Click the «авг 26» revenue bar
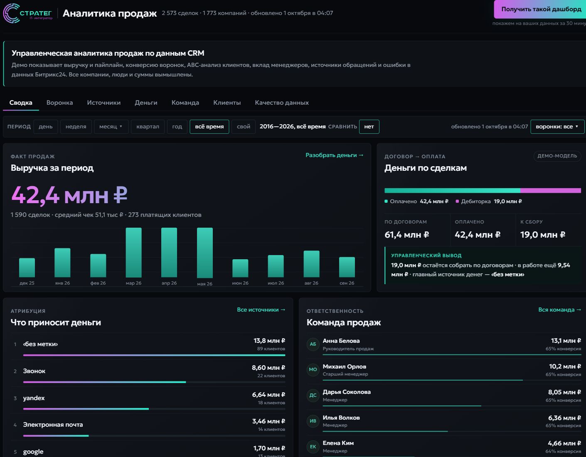Screen dimensions: 586x457 coord(312,264)
